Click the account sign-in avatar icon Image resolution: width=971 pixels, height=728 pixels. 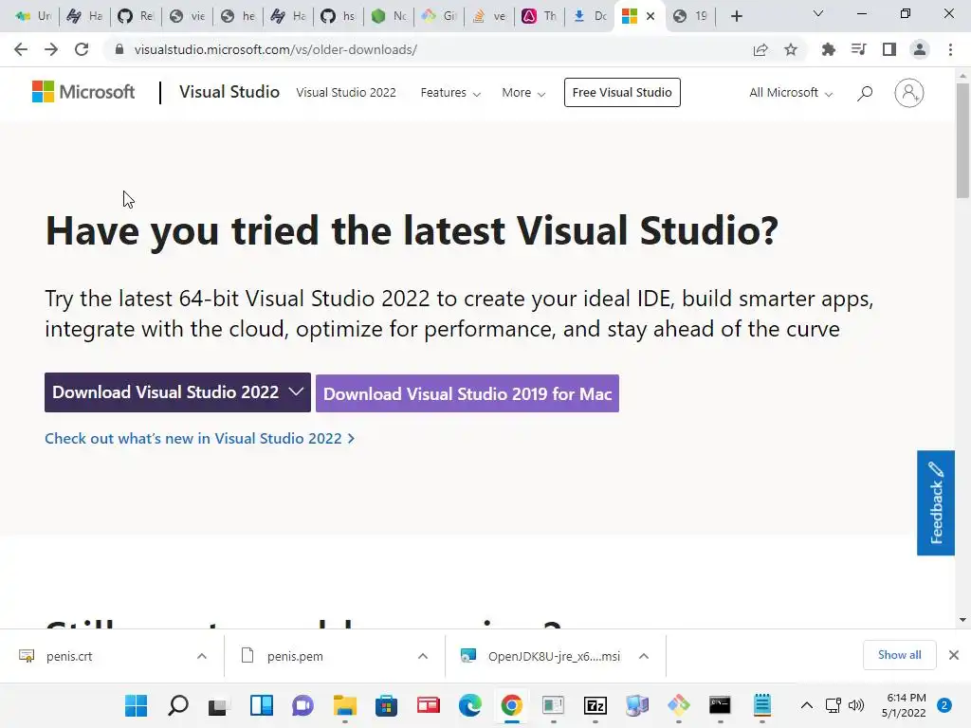(x=908, y=93)
